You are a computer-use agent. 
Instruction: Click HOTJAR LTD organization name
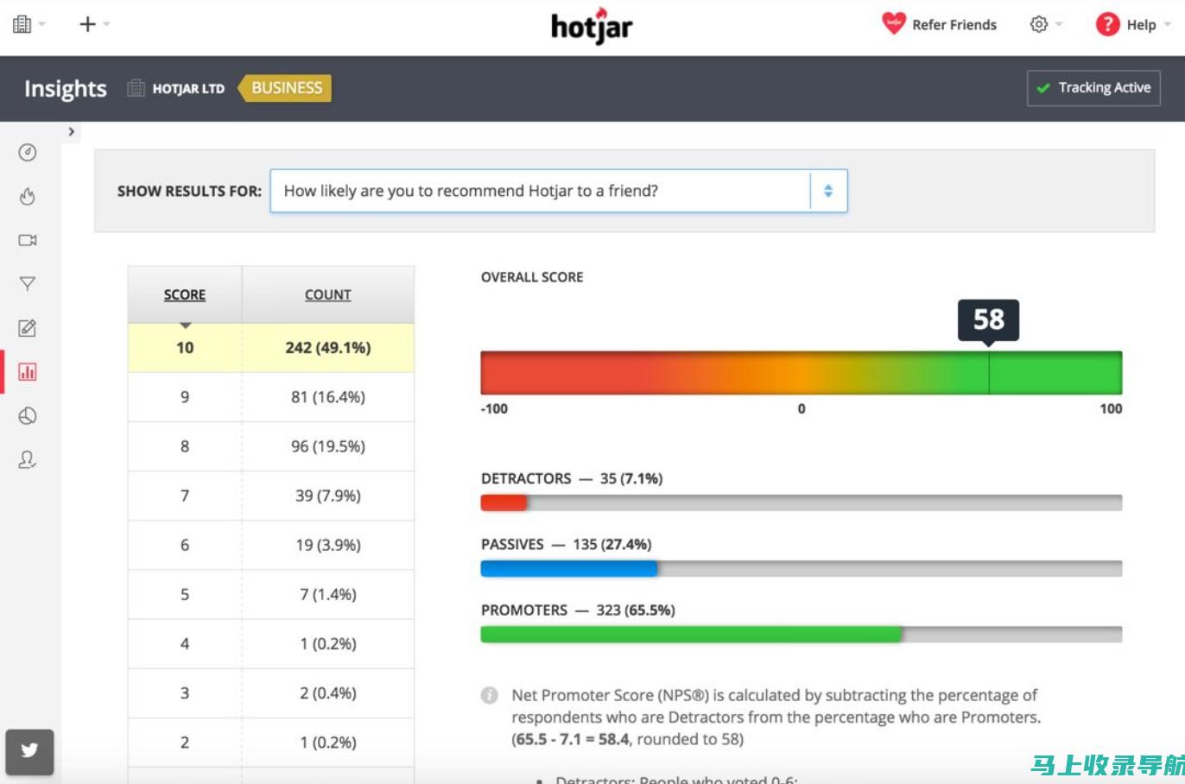[188, 88]
